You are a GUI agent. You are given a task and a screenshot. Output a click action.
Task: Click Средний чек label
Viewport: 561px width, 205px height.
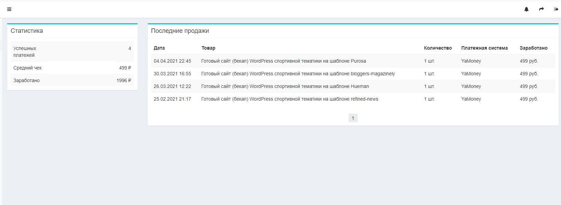[27, 68]
